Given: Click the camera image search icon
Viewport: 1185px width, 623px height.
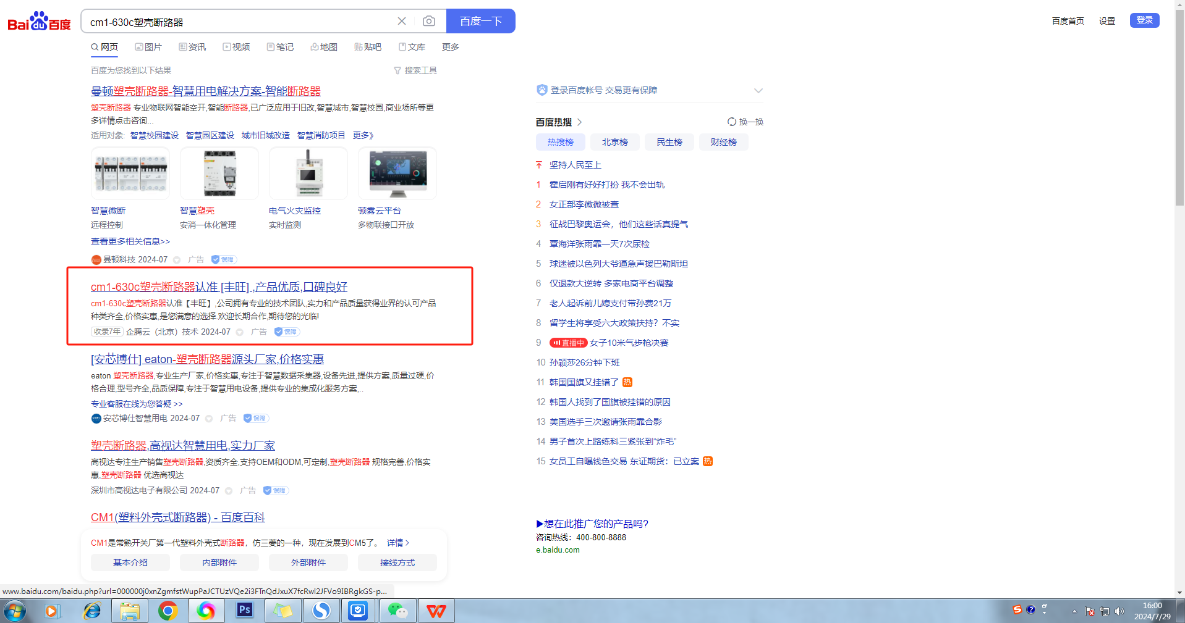Looking at the screenshot, I should point(428,22).
